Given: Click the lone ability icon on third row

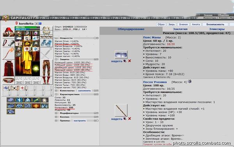Looking at the screenshot, I should pos(11,112).
